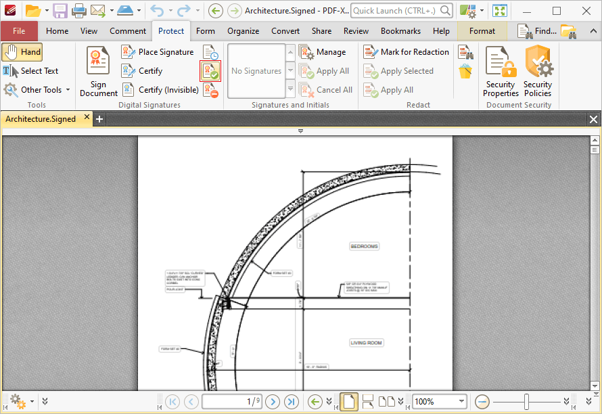Screen dimensions: 602x414
Task: Switch to the Organize ribbon tab
Action: click(x=243, y=31)
